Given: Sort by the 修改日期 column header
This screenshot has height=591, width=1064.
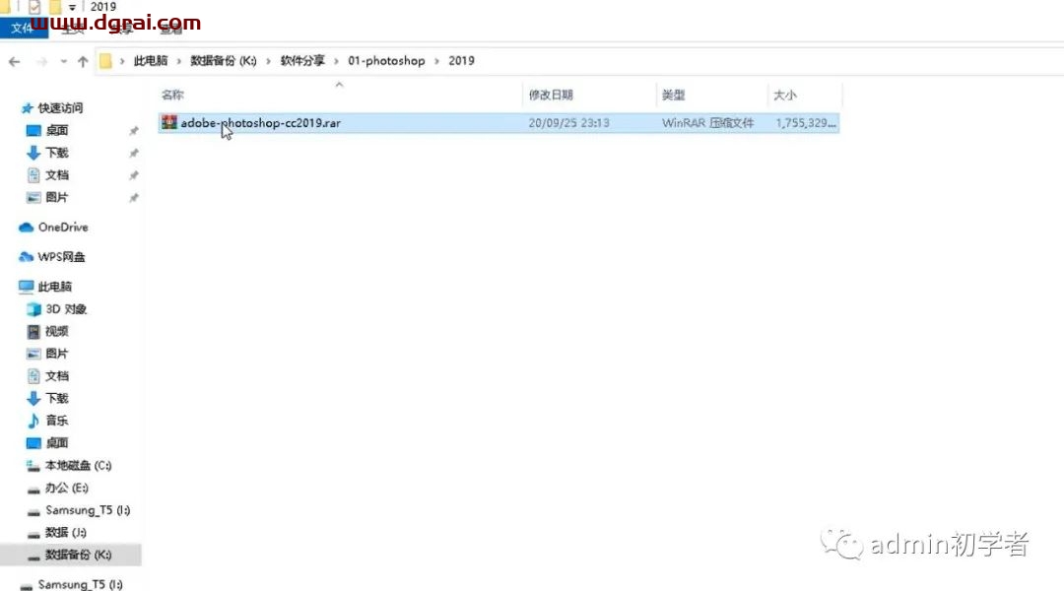Looking at the screenshot, I should (x=551, y=95).
